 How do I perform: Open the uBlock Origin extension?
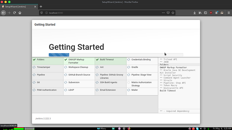(x=211, y=13)
